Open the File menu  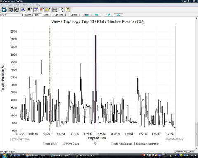point(2,5)
